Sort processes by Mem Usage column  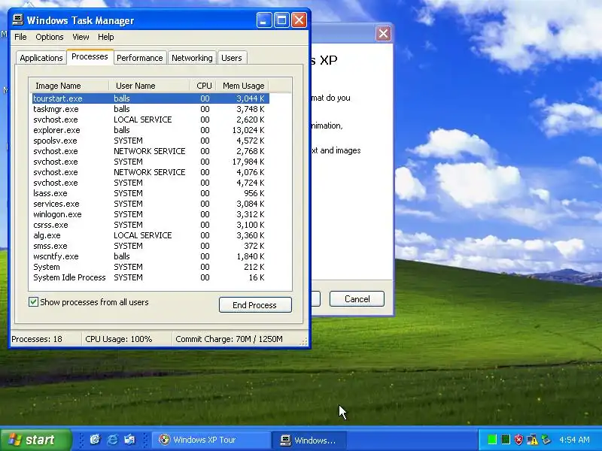tap(242, 86)
